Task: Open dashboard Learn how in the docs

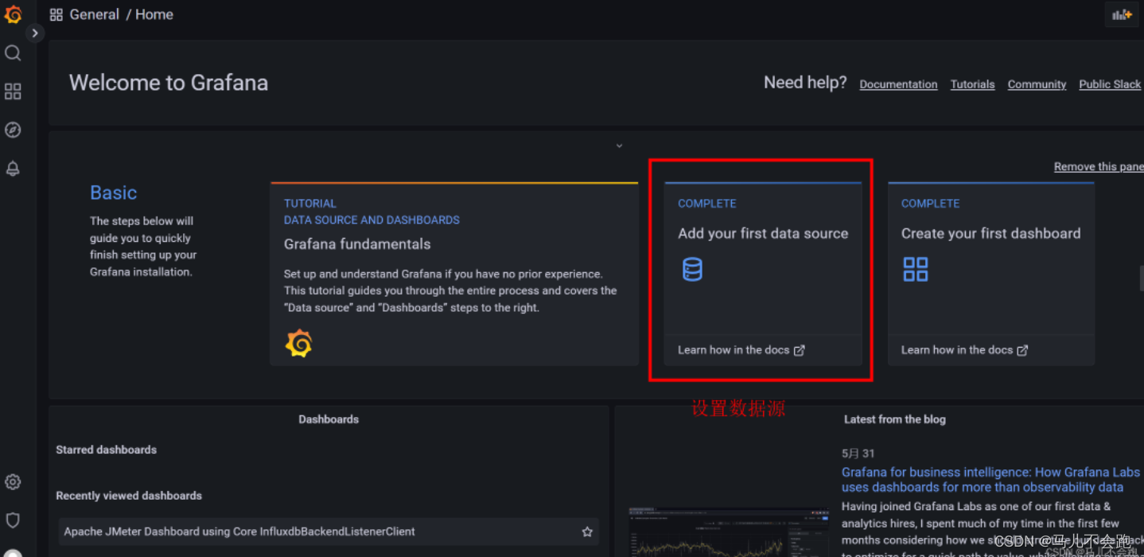Action: [x=957, y=350]
